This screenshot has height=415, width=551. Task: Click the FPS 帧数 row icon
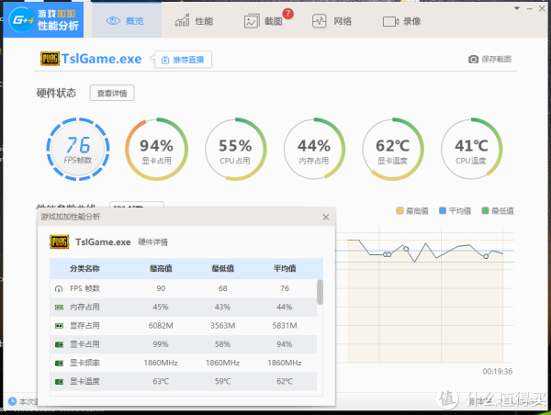tap(59, 289)
